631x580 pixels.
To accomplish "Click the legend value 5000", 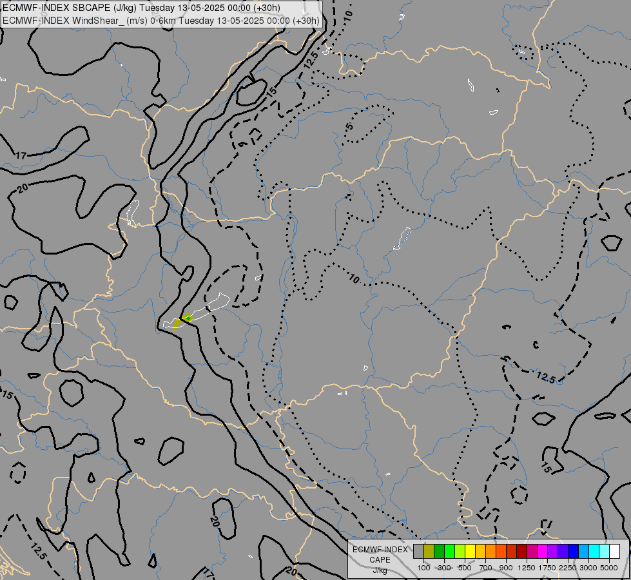I will tap(609, 568).
